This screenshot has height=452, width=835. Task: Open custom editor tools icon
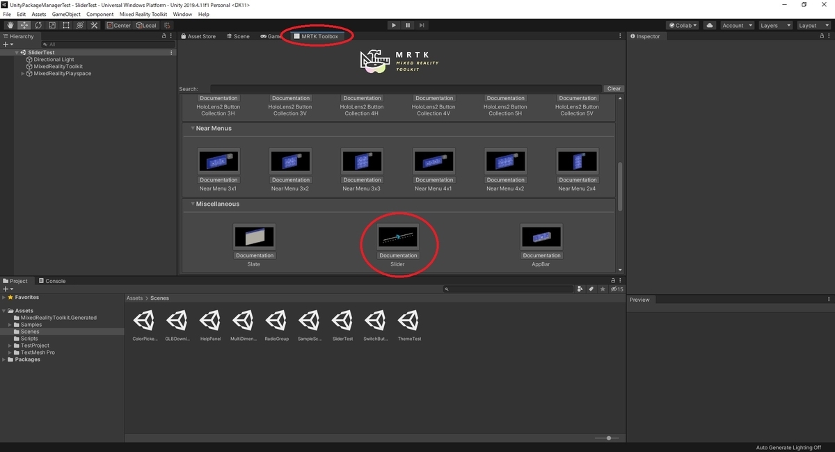tap(93, 25)
